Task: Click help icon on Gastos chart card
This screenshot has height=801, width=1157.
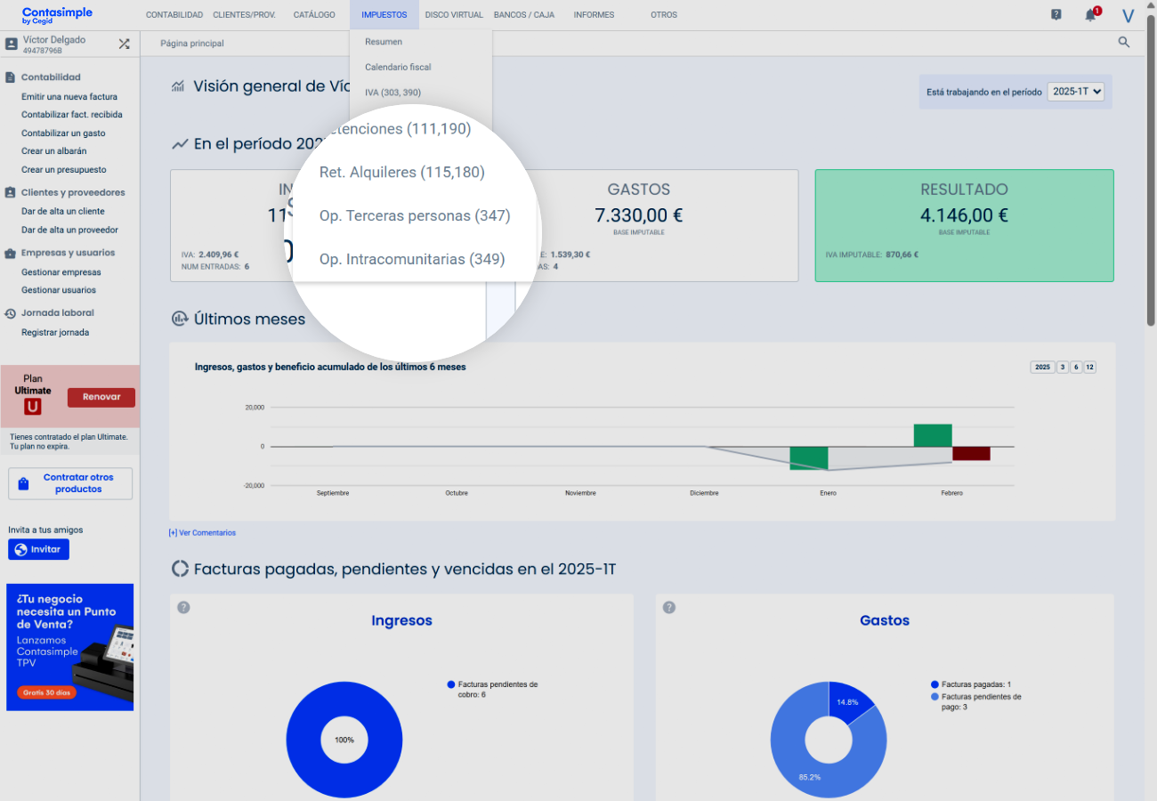Action: click(x=669, y=607)
